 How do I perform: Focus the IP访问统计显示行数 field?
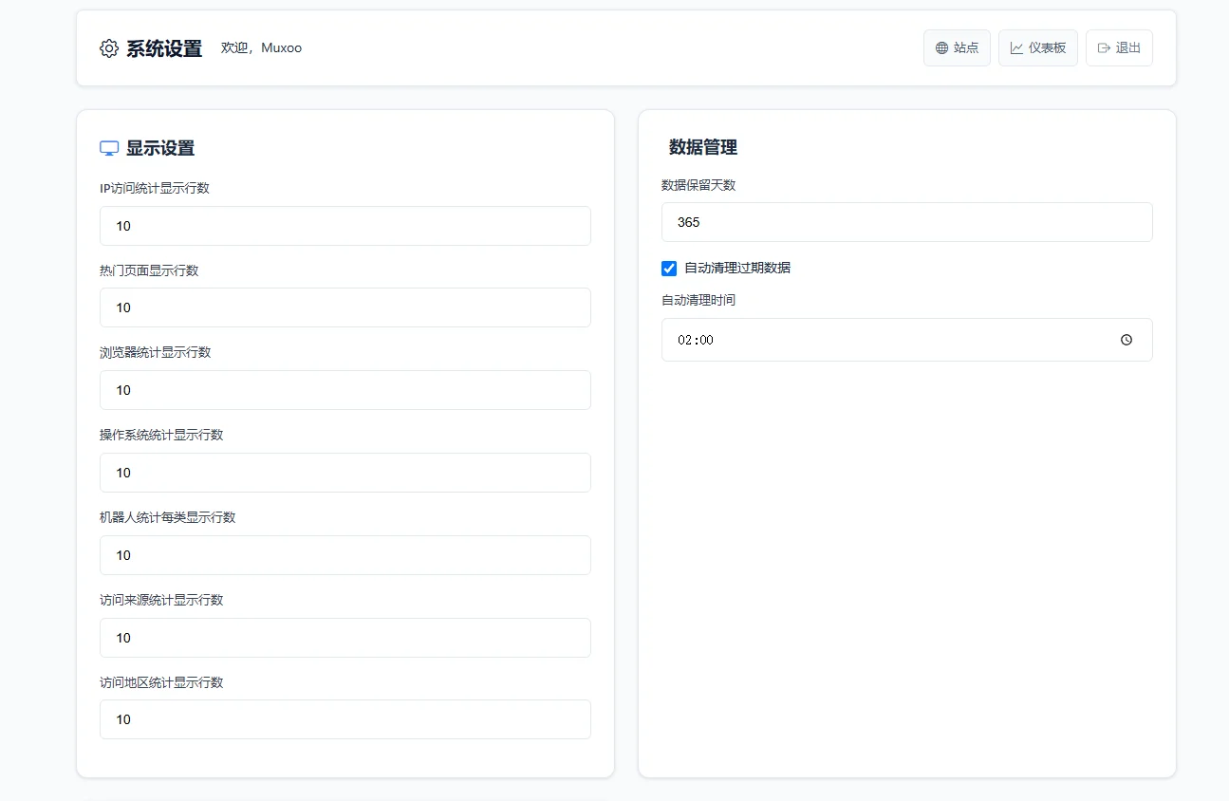click(344, 226)
